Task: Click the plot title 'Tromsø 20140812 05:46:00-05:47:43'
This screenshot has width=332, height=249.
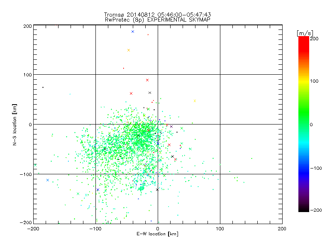Action: tap(157, 15)
